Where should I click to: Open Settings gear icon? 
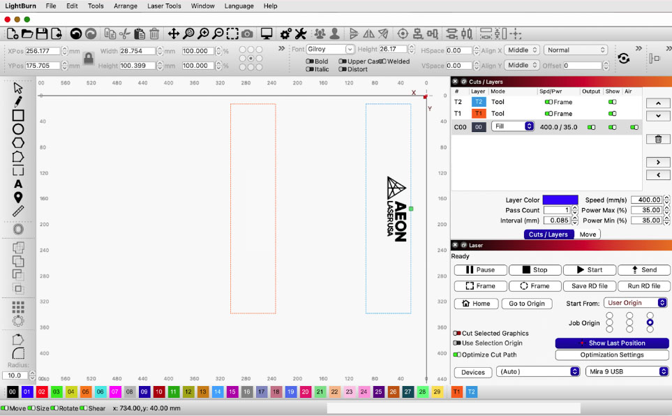(x=286, y=34)
